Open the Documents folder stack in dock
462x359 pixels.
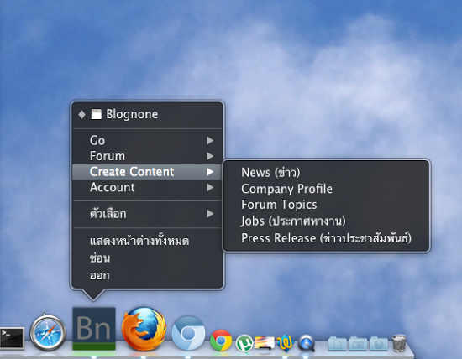click(338, 343)
